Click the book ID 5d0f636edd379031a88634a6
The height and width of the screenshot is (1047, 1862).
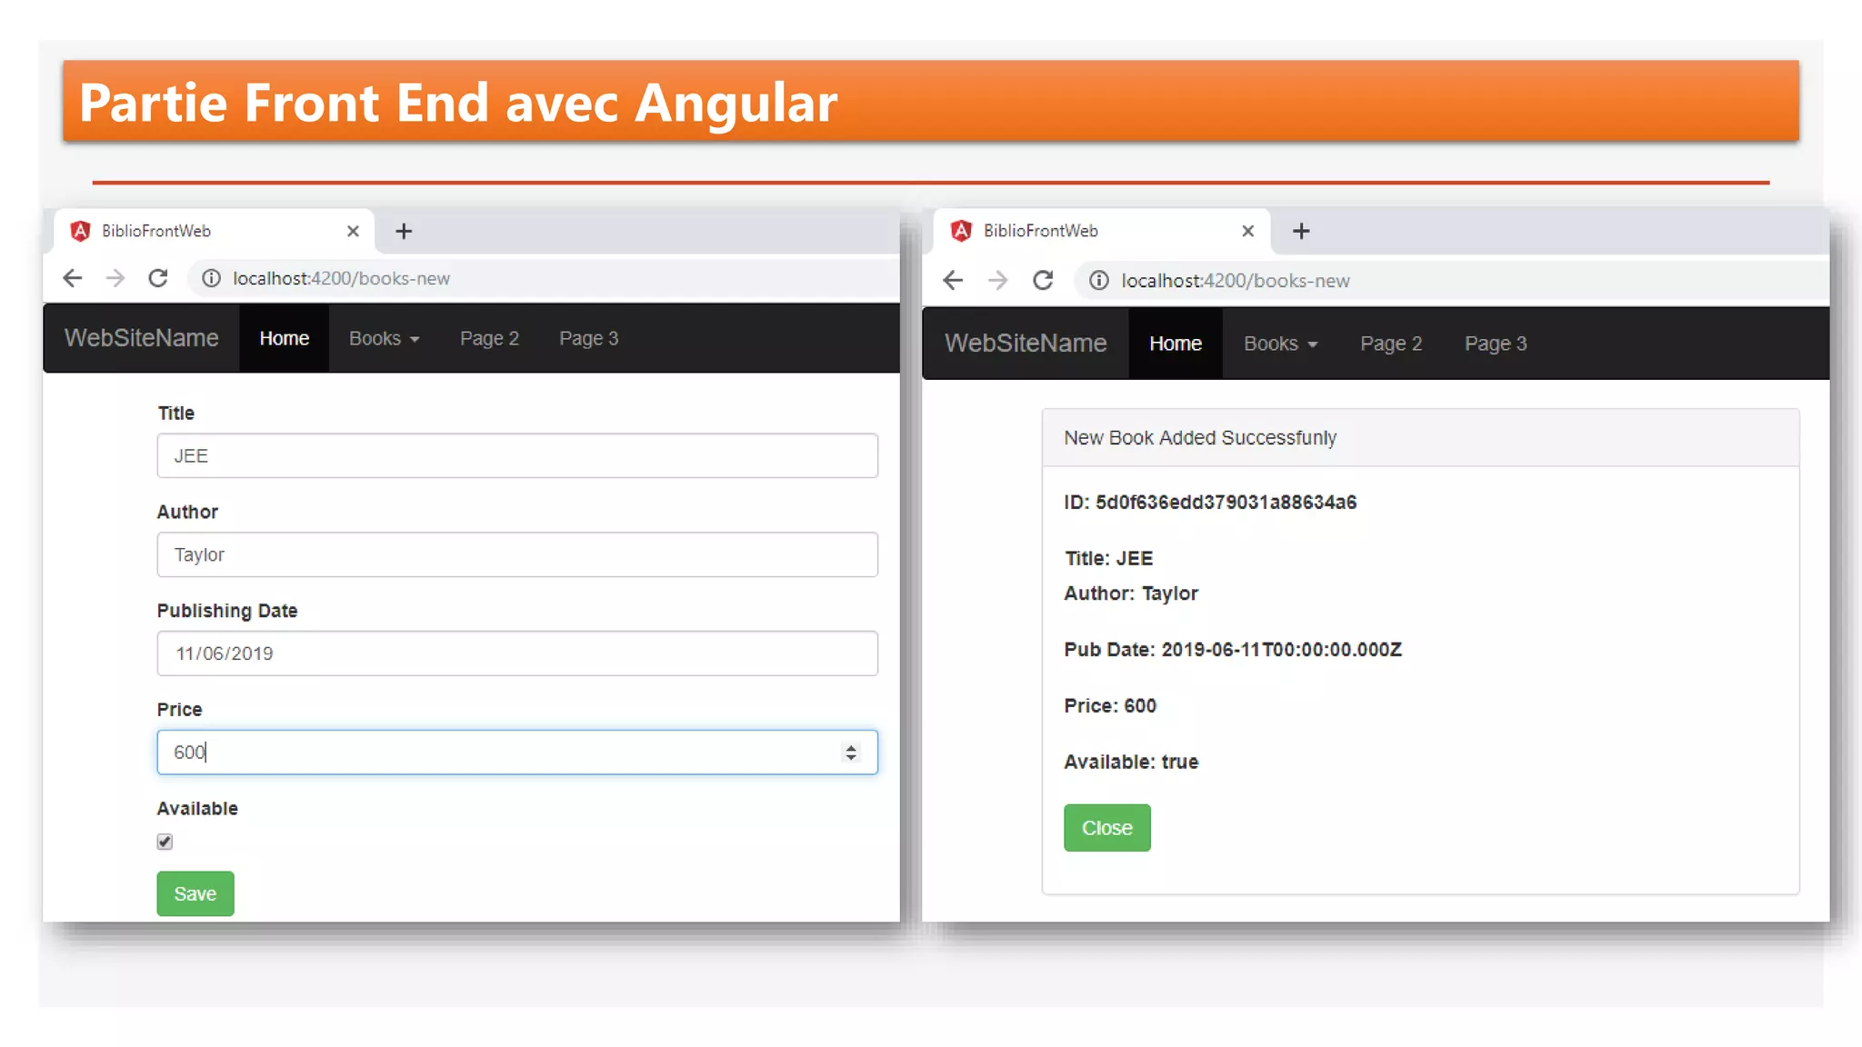tap(1226, 503)
